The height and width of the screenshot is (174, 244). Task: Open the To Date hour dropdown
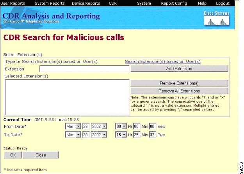point(121,135)
